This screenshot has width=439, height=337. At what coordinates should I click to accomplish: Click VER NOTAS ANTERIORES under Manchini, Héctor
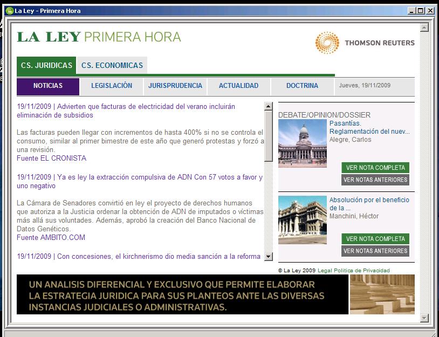(375, 251)
